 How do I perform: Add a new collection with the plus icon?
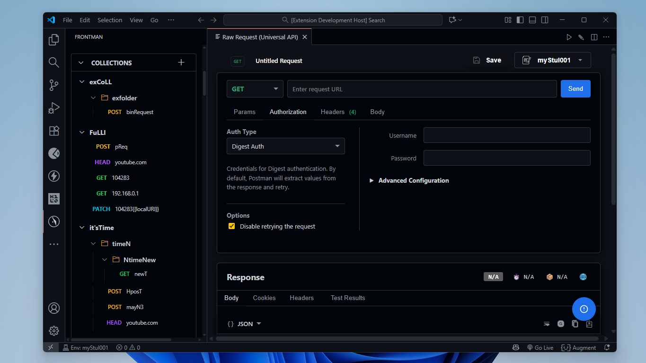(x=181, y=62)
